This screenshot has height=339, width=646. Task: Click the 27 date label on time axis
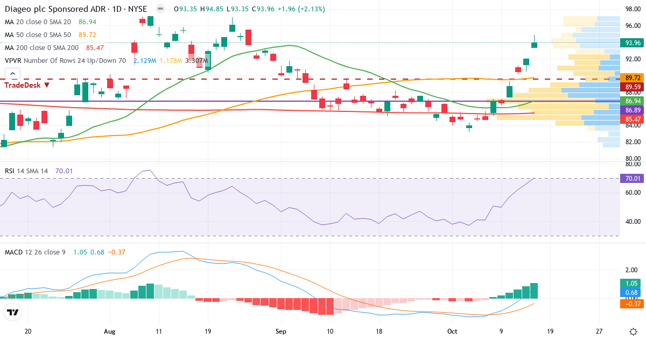[599, 331]
